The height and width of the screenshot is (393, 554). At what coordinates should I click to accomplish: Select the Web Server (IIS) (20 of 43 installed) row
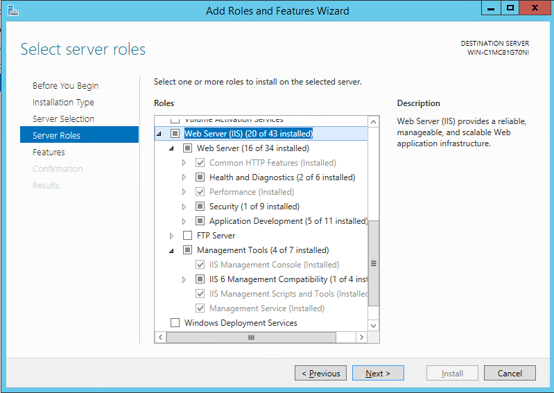[261, 134]
